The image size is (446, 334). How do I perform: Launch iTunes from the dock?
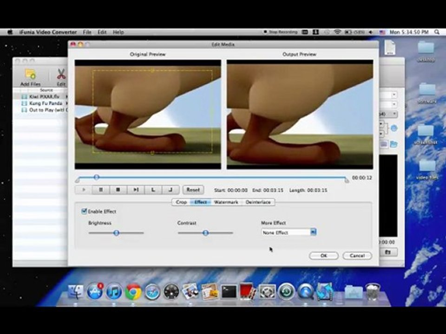[114, 292]
